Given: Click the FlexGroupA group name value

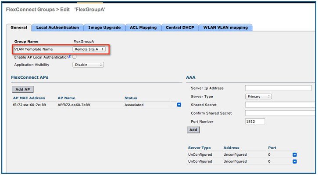Looking at the screenshot, I should [83, 42].
